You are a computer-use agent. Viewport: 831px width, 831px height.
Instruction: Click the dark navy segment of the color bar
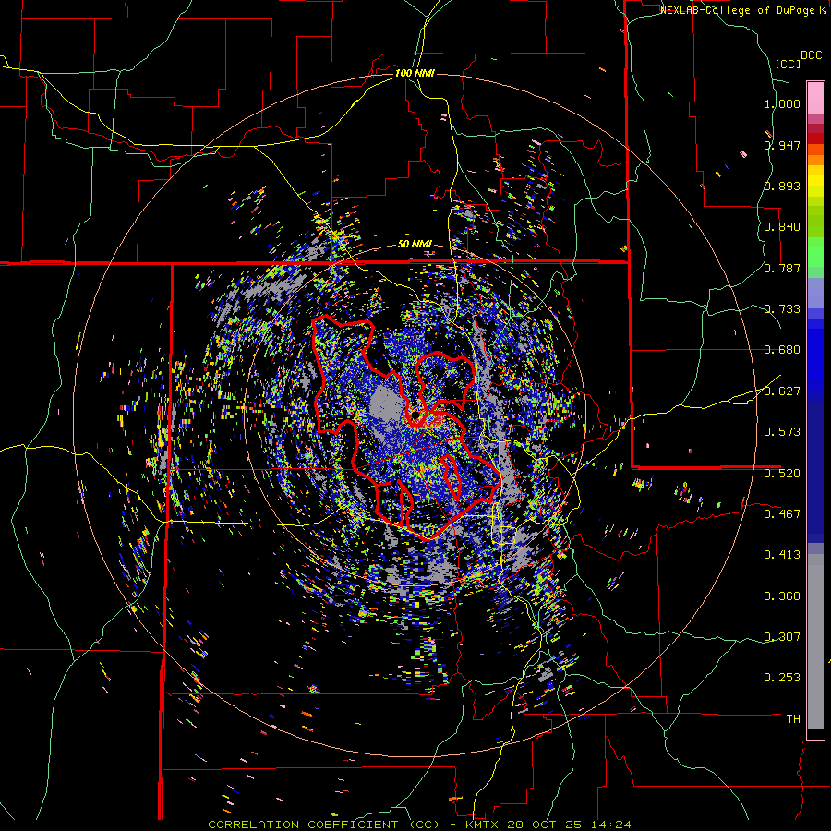tap(815, 472)
